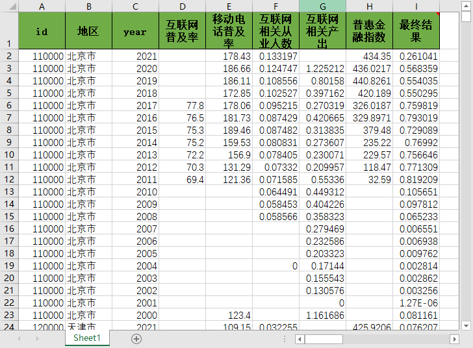The width and height of the screenshot is (473, 348).
Task: Select column C header
Action: point(135,6)
